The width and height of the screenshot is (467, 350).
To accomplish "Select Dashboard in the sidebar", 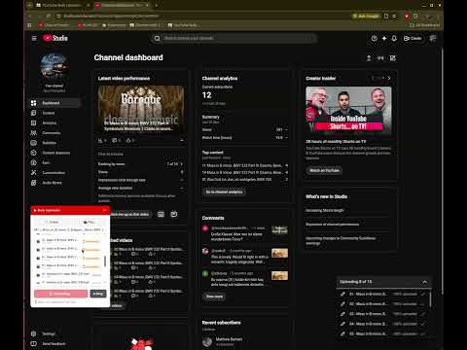I will pos(54,103).
